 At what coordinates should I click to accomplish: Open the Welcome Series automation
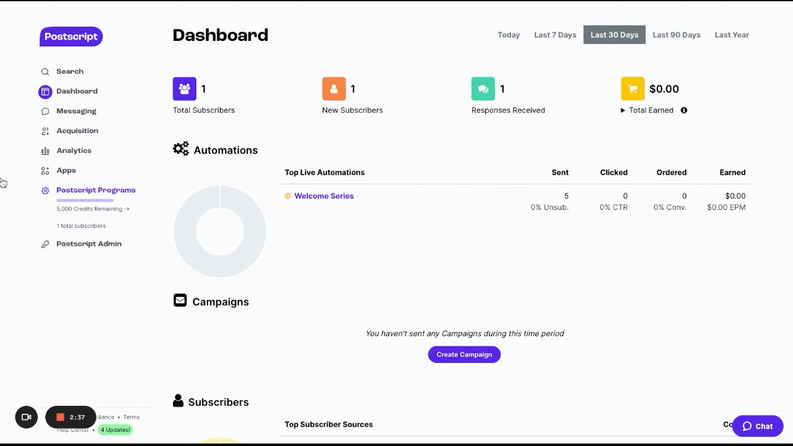[x=324, y=196]
